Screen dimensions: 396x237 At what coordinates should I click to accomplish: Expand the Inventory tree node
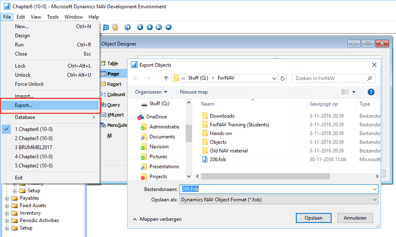pos(7,213)
